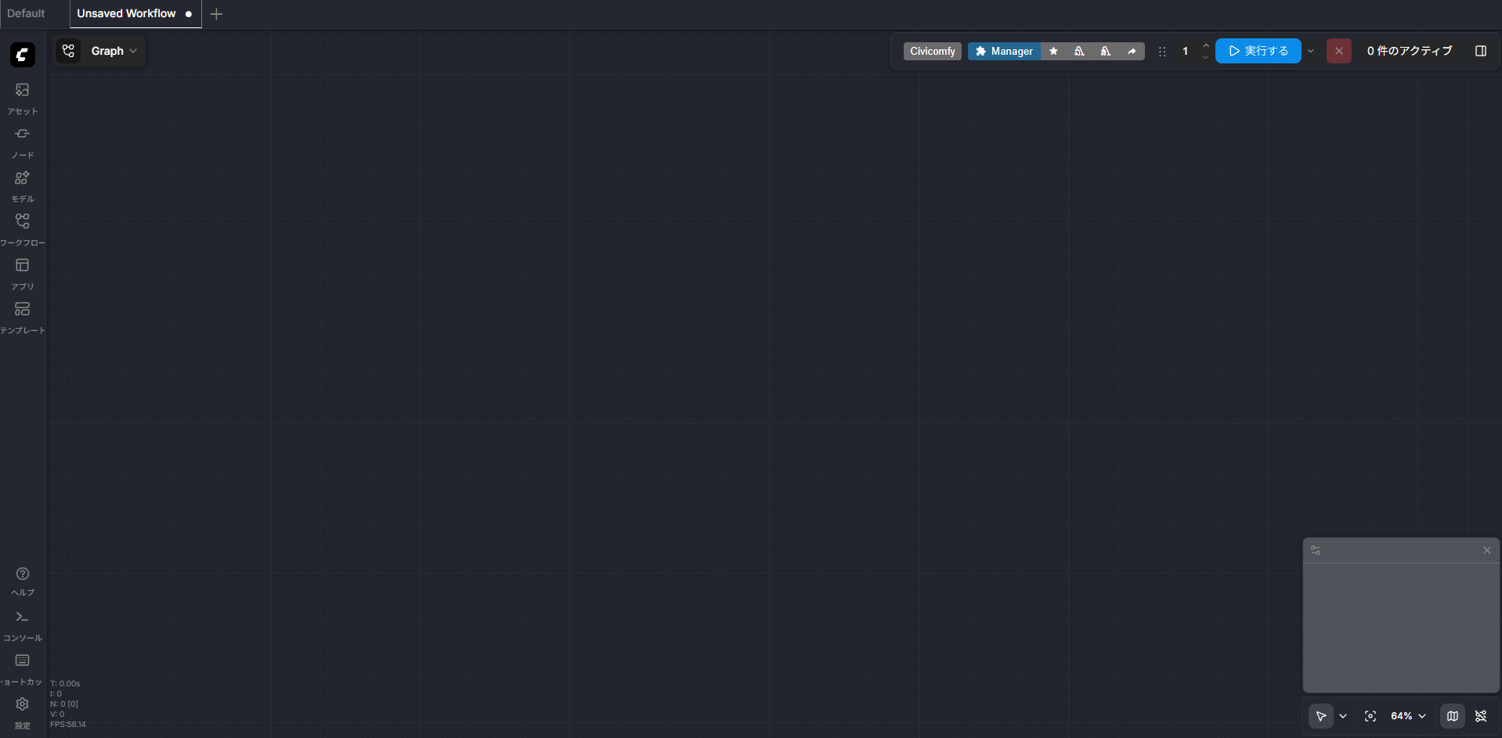Open the Model library (モデル) panel
Screen dimensions: 1502x738
(22, 185)
